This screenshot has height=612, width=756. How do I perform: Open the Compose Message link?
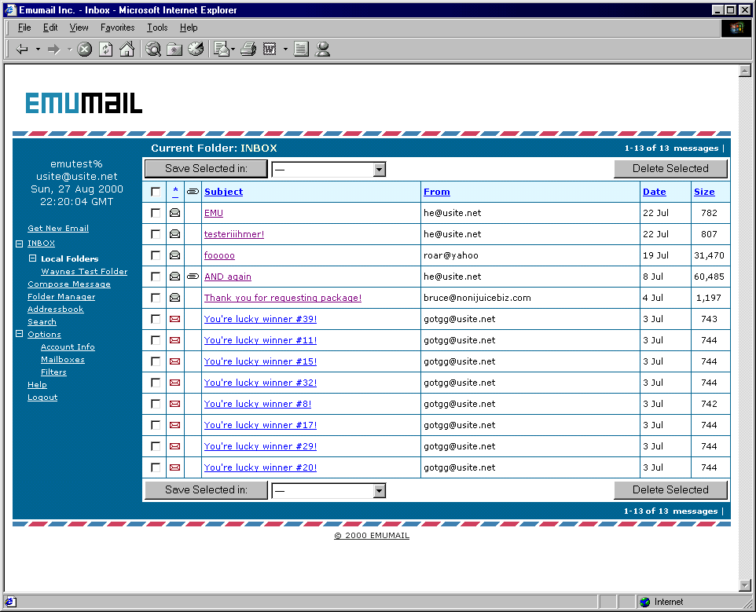tap(68, 284)
